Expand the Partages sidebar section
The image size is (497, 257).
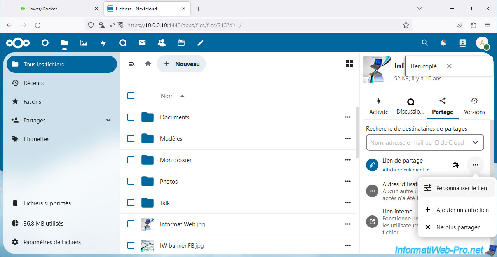108,121
